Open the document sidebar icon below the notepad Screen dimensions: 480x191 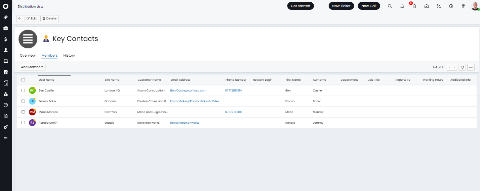click(6, 83)
